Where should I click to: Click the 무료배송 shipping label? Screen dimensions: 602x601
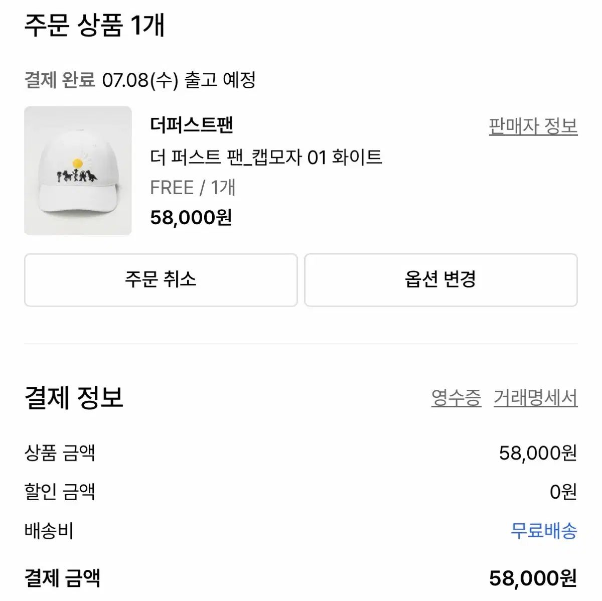(544, 531)
